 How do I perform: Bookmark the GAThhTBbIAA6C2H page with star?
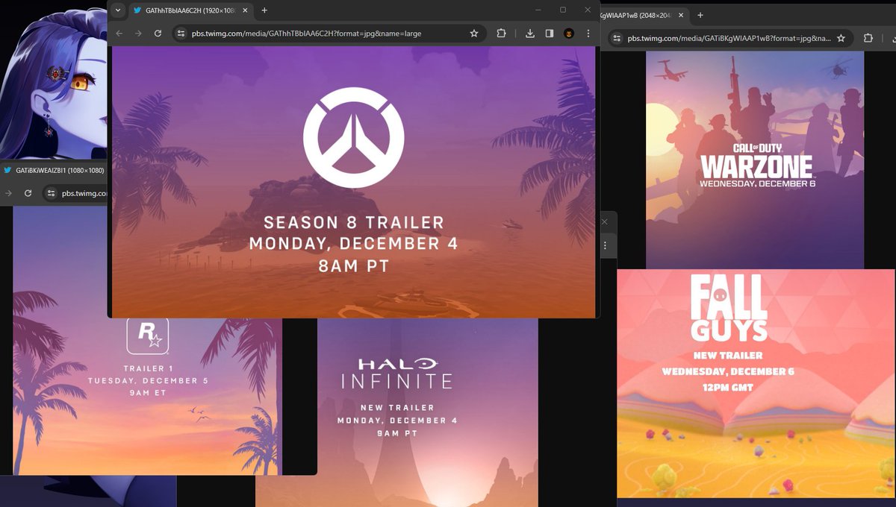coord(474,34)
